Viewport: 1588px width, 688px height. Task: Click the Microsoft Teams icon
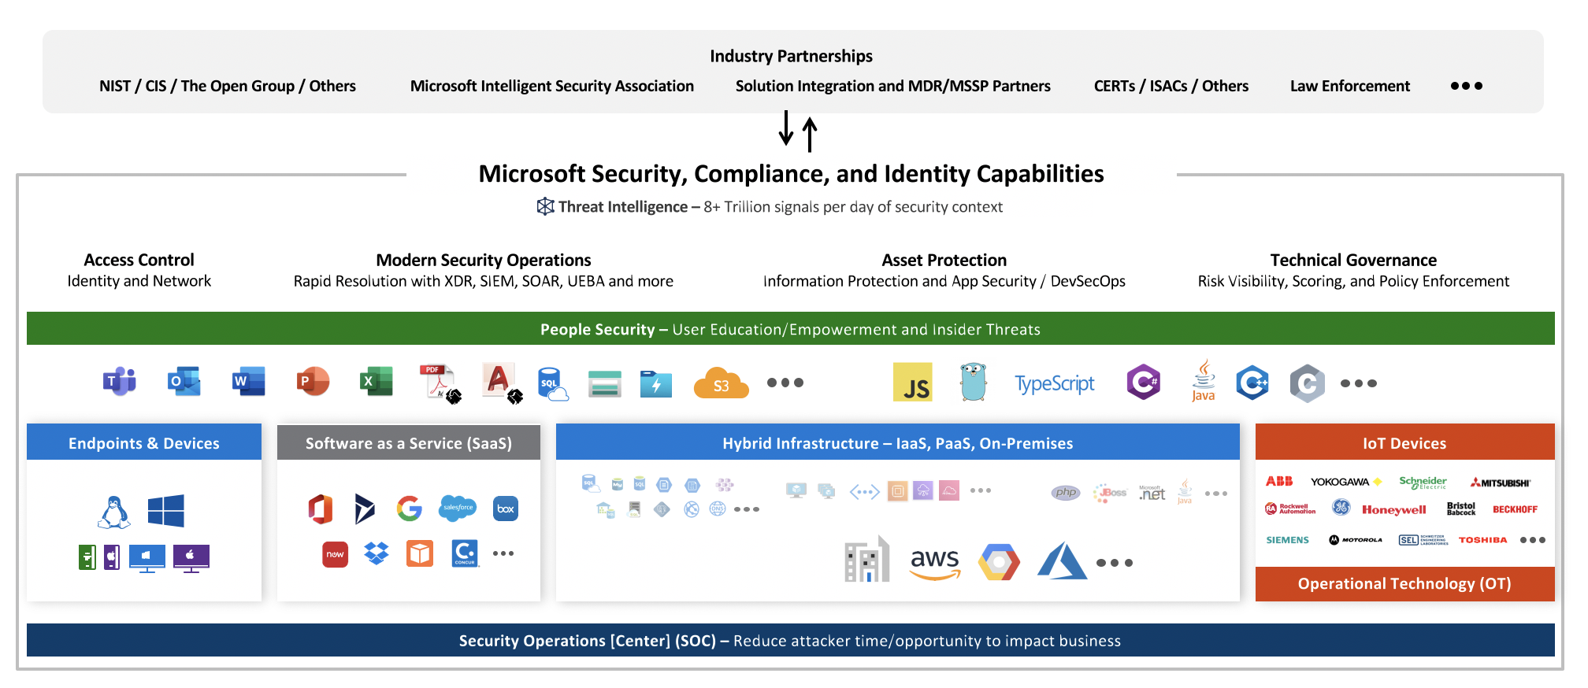click(120, 382)
